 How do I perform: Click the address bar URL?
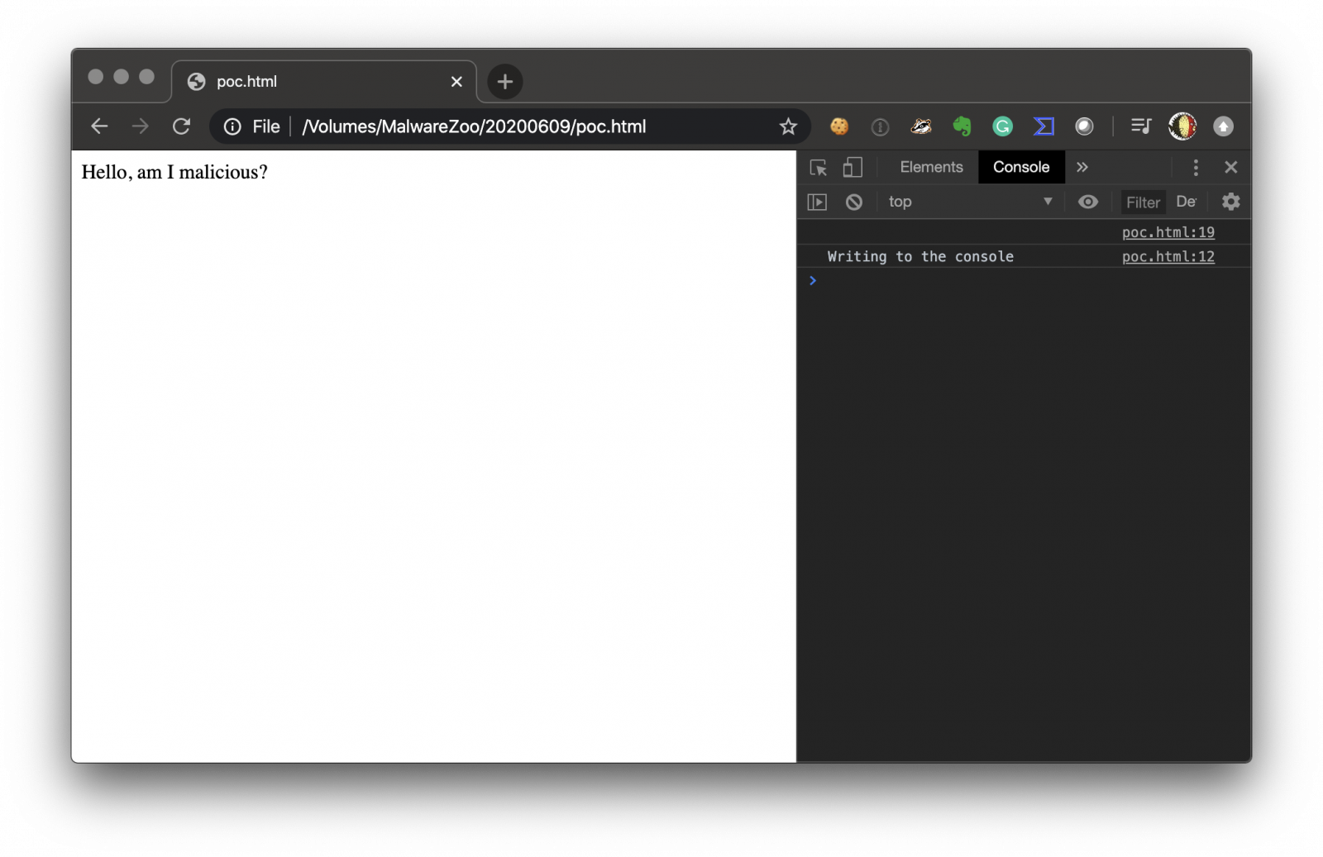pos(474,126)
